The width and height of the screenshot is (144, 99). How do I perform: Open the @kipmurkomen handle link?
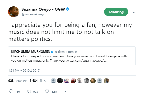[66, 52]
